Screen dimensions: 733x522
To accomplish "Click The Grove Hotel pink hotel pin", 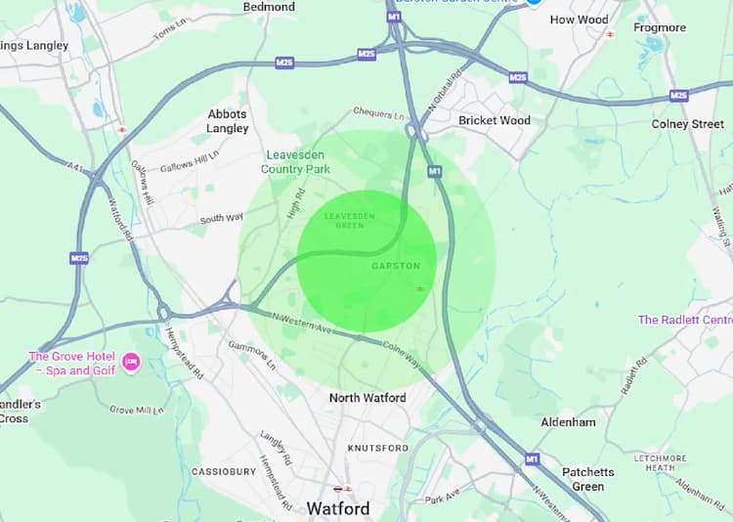I will (x=131, y=362).
